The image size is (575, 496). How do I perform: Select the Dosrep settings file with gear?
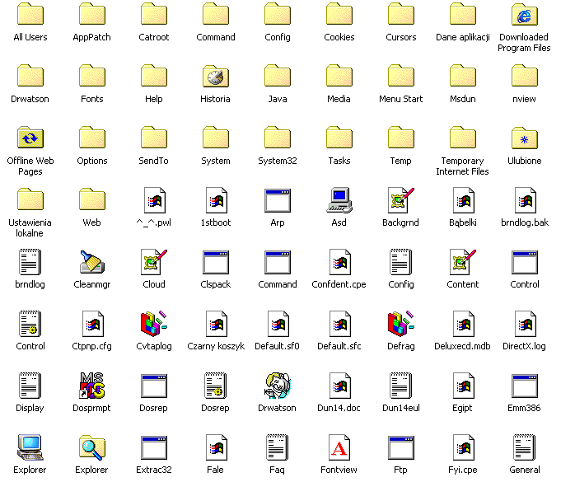pyautogui.click(x=216, y=386)
